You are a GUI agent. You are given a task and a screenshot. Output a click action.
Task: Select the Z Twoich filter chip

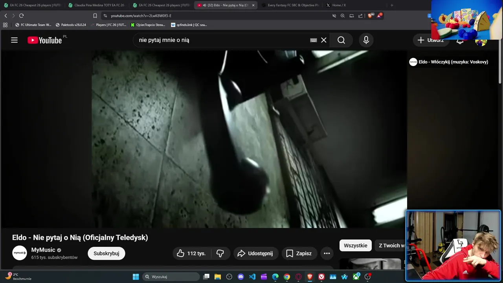point(391,246)
